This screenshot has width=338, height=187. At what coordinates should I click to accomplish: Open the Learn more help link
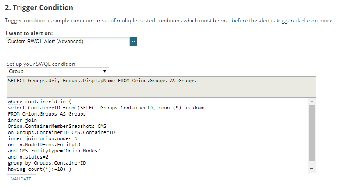tap(318, 21)
